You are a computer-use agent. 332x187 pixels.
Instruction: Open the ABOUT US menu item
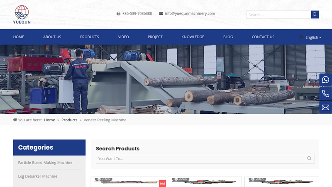[52, 37]
